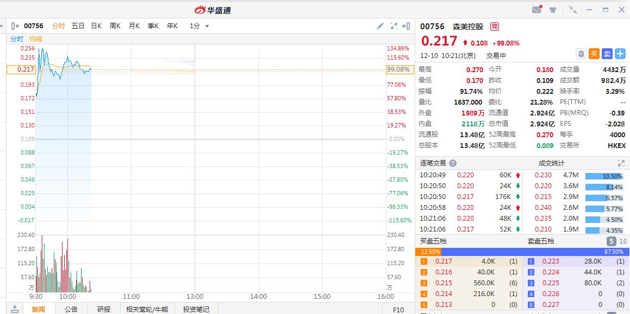Open the mail messages icon
This screenshot has height=314, width=630.
[x=537, y=10]
